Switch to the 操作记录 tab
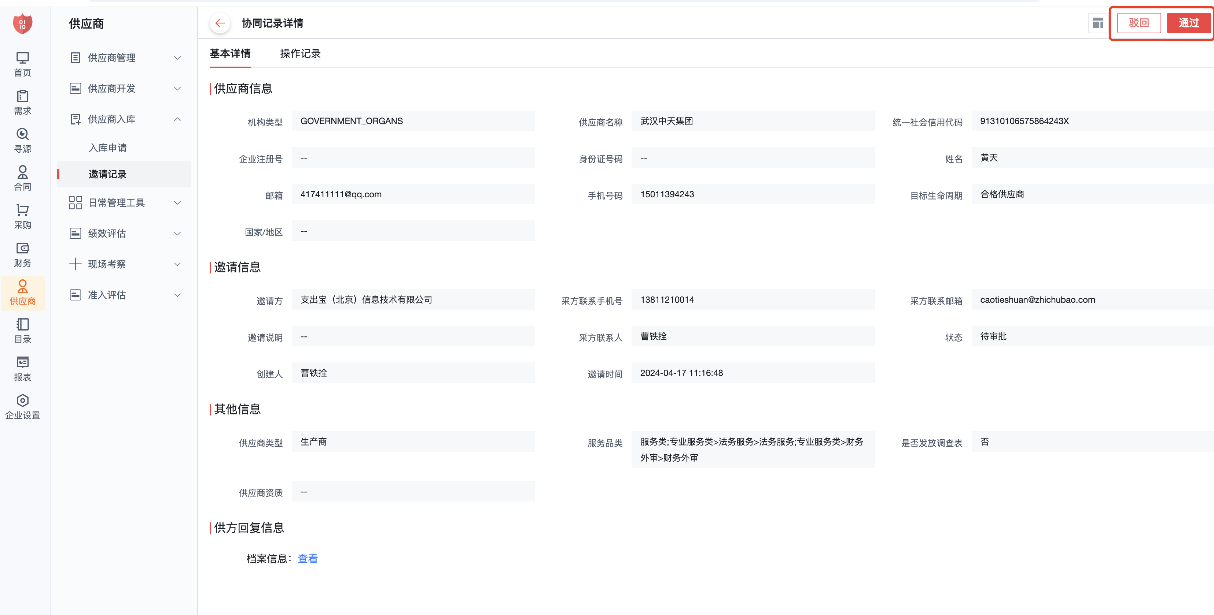Viewport: 1214px width, 615px height. 300,54
